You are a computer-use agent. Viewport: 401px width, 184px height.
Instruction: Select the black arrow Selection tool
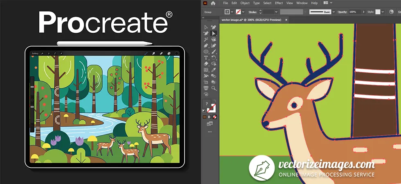coord(206,27)
